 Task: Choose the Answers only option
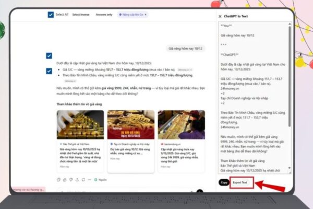click(x=105, y=15)
